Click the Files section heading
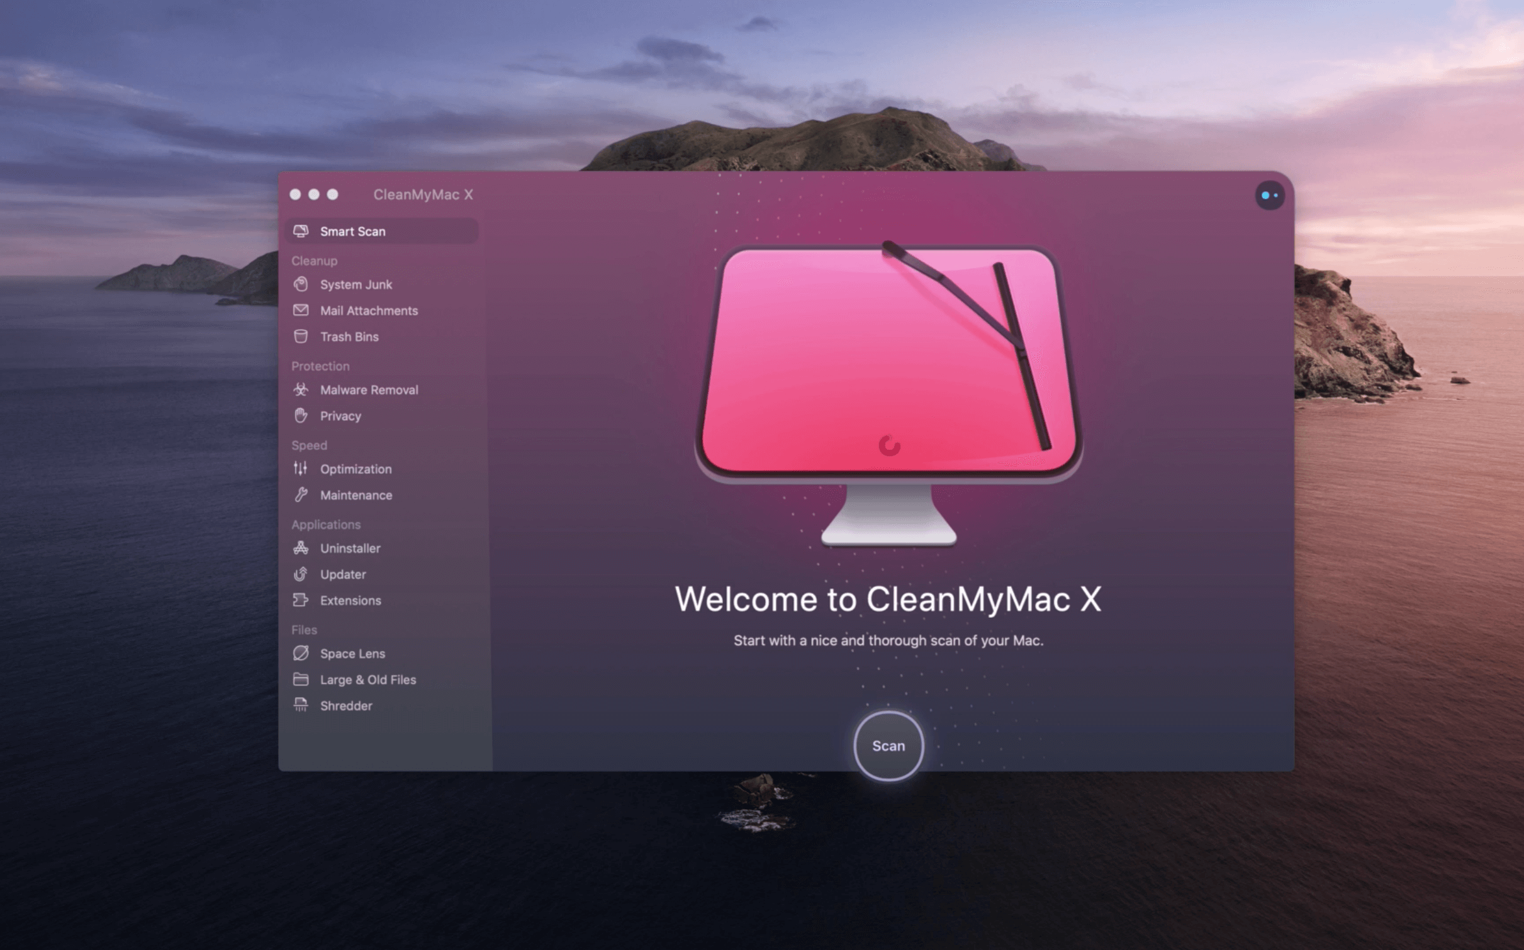Screen dimensions: 1524x950 point(304,630)
